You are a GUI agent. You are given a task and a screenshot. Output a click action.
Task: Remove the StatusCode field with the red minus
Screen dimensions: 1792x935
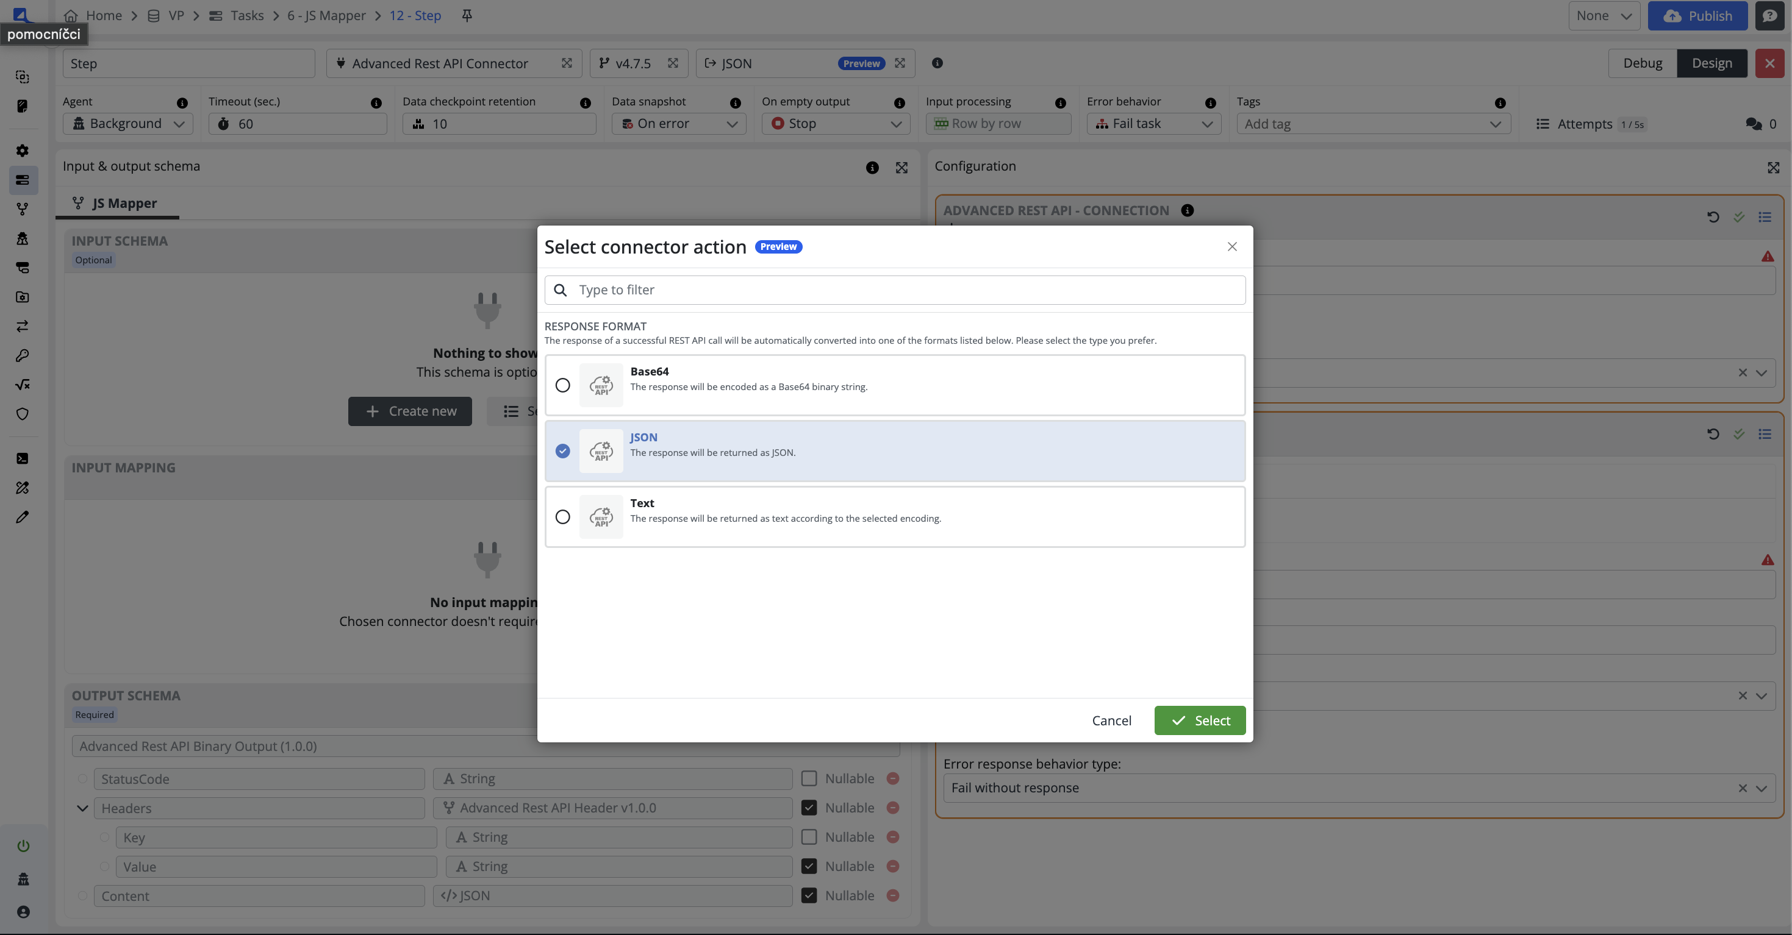893,778
